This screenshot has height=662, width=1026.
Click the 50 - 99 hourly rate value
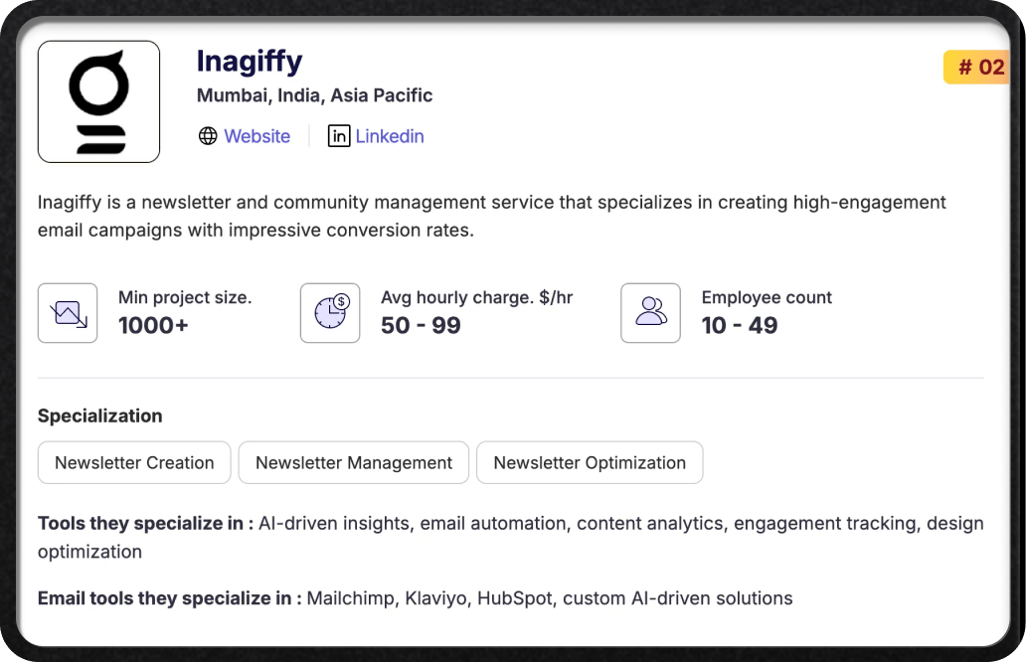pyautogui.click(x=421, y=326)
